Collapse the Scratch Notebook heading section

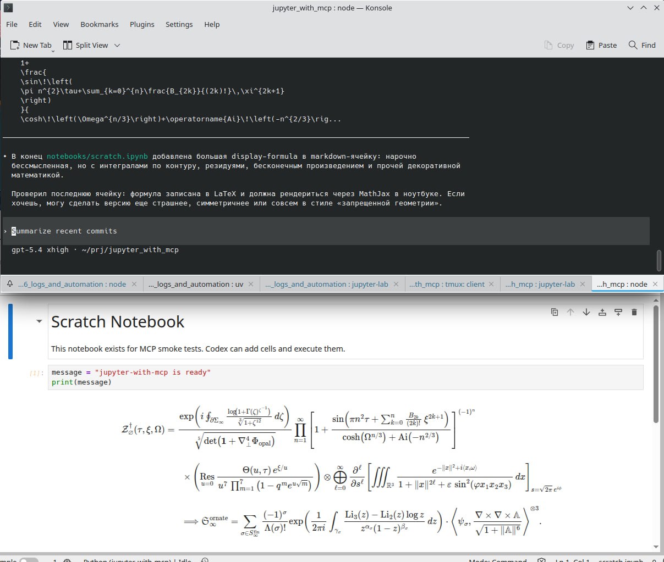click(39, 321)
